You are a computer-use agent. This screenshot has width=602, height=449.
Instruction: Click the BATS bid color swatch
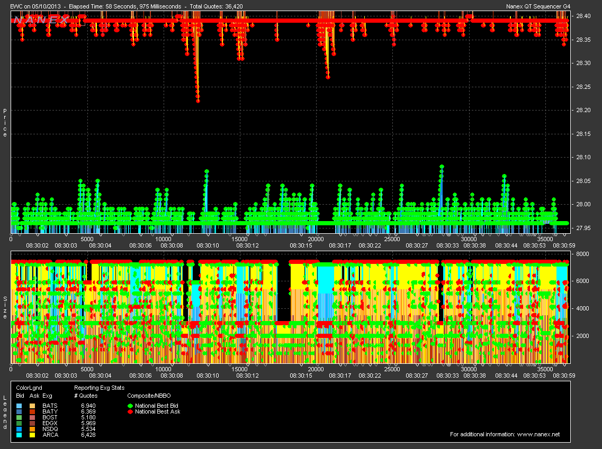tap(19, 406)
